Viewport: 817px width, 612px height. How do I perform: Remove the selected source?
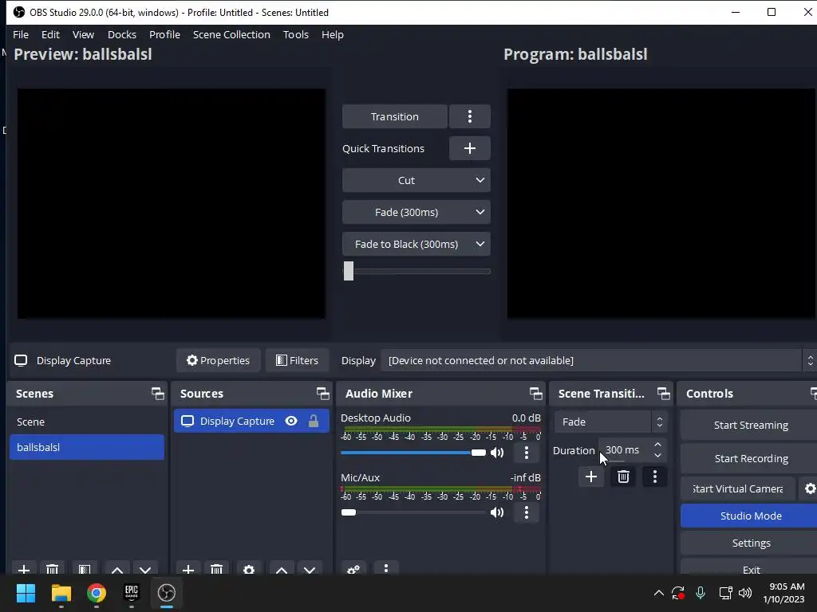217,569
